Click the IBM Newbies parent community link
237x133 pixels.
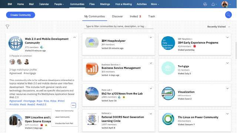[x=185, y=39]
